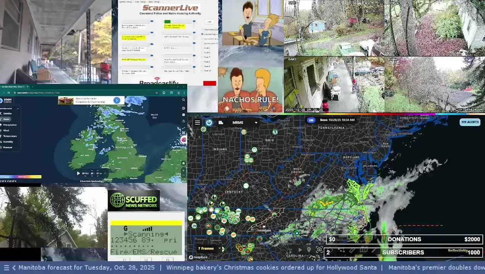
Task: Open the 119 ALERTS panel
Action: (470, 122)
